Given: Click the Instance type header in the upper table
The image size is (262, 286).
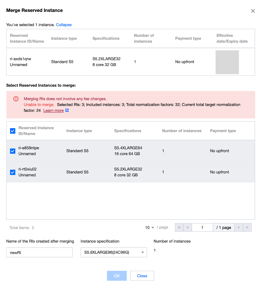Looking at the screenshot, I should 64,38.
